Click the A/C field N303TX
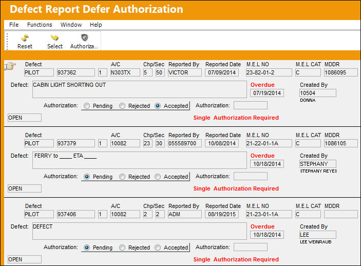 click(x=125, y=72)
